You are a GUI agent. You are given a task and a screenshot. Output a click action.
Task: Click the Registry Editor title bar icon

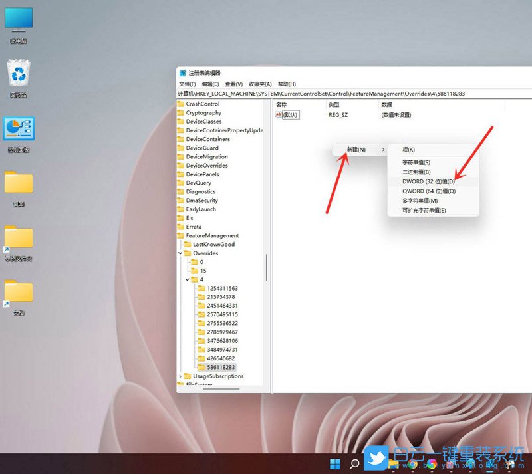tap(183, 73)
